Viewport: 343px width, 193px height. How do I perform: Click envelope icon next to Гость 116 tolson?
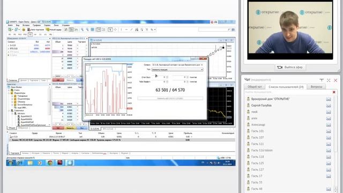(x=329, y=150)
